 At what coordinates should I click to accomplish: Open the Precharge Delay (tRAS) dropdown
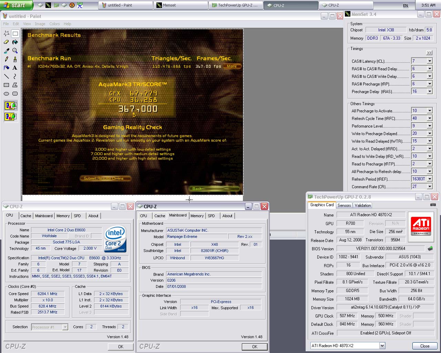tap(430, 91)
